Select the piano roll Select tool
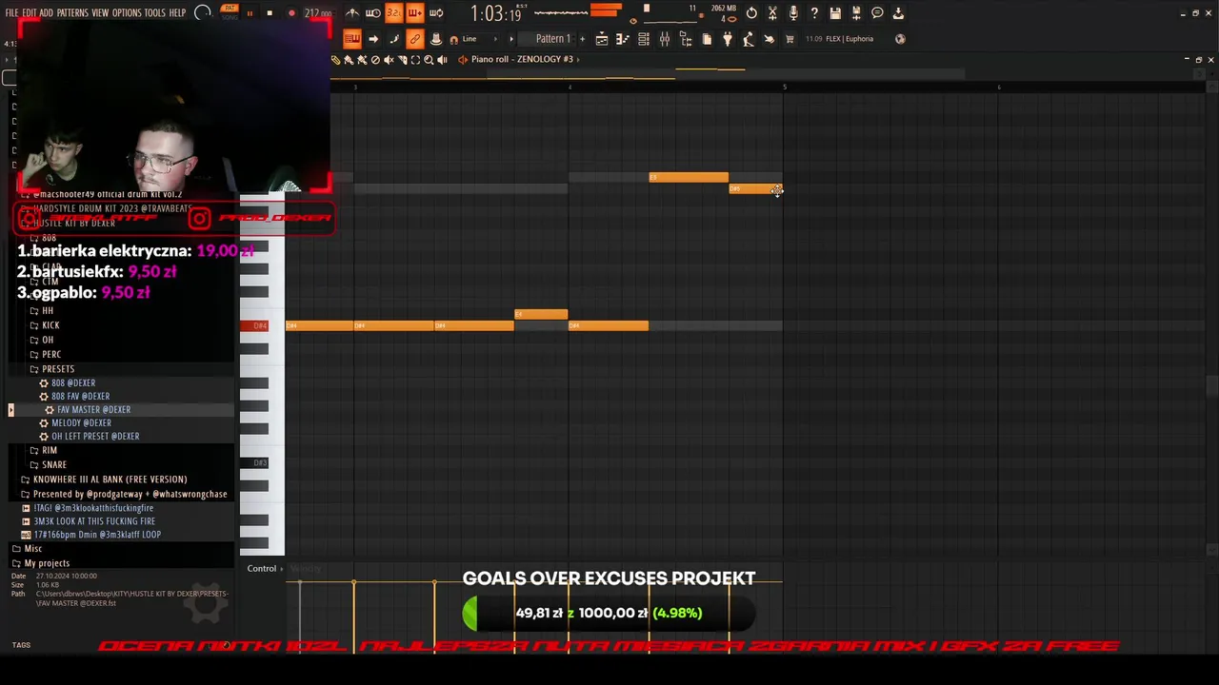 (x=415, y=60)
